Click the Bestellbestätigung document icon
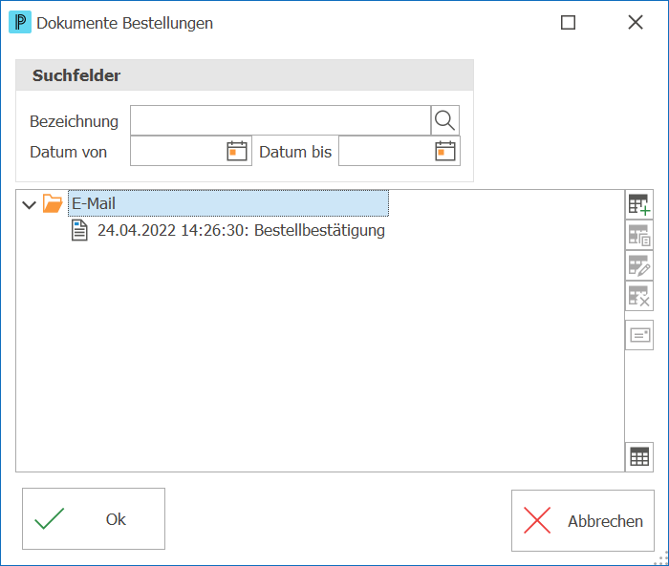 click(79, 231)
